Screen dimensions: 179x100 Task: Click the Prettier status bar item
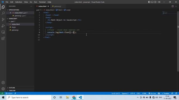[165, 93]
